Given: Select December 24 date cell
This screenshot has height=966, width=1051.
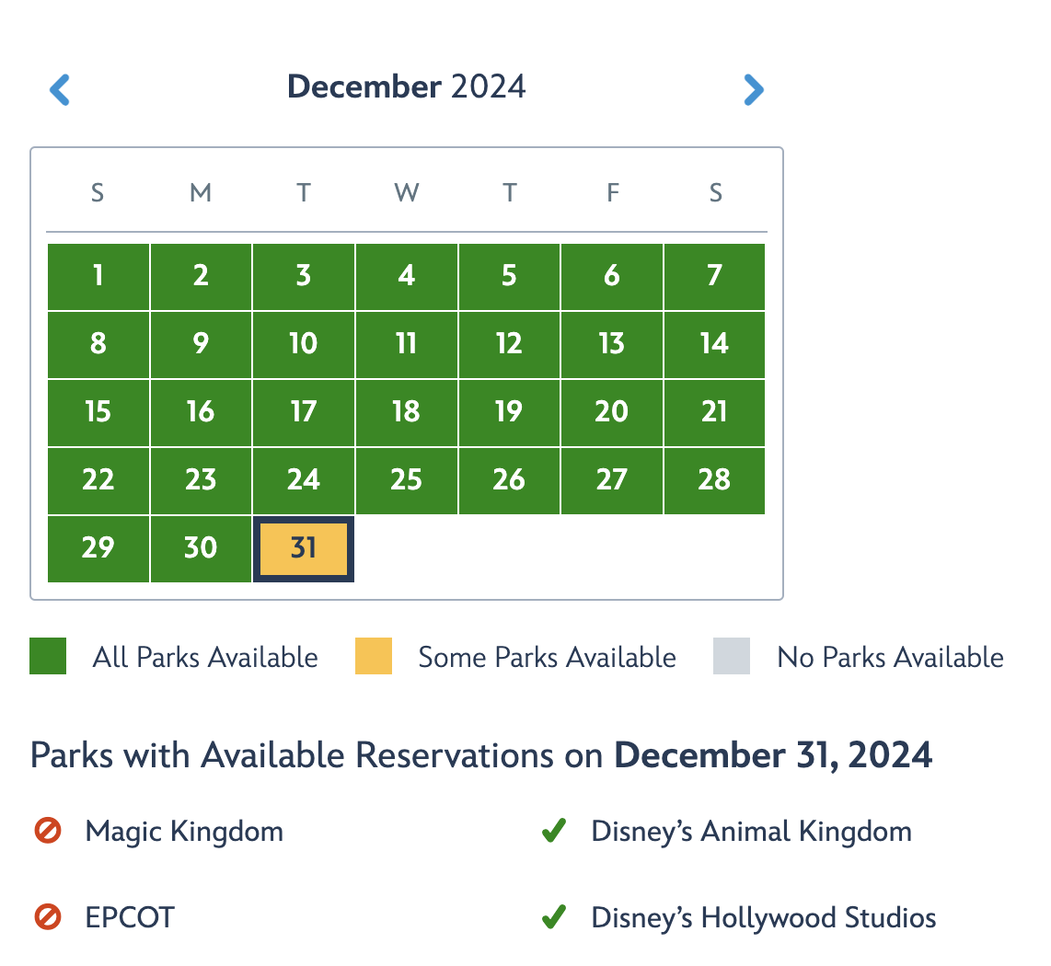Looking at the screenshot, I should (x=304, y=480).
